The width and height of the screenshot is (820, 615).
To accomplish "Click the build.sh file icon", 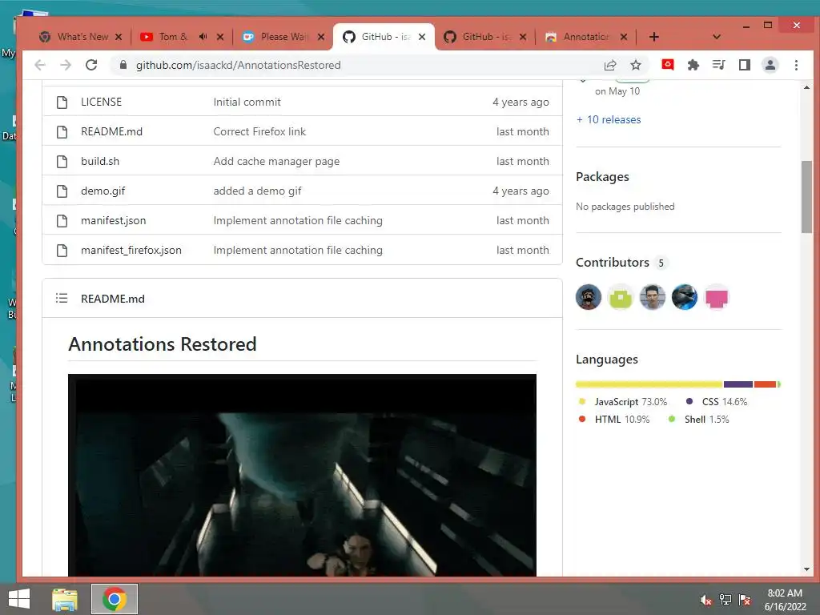I will click(62, 161).
